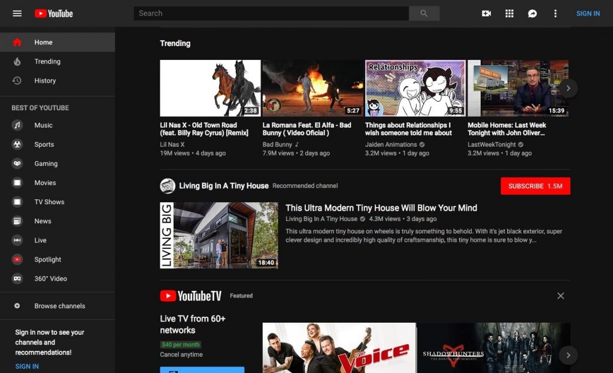Open TV Shows category
The image size is (613, 373).
click(57, 202)
